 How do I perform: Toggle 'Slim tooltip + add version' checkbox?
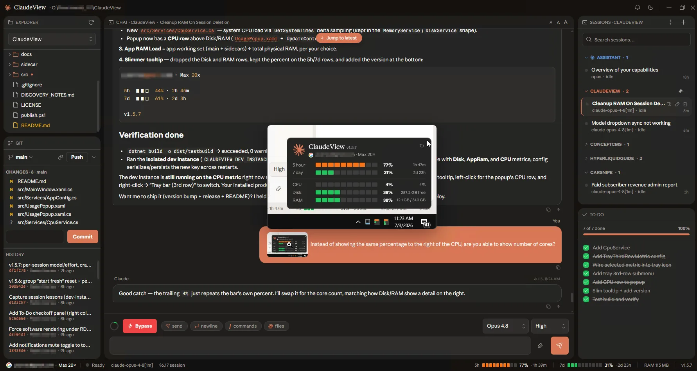point(586,291)
